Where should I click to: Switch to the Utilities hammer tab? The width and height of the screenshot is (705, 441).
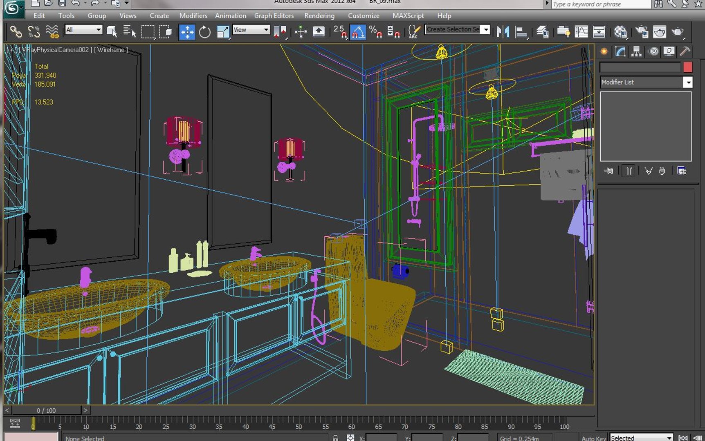click(685, 51)
